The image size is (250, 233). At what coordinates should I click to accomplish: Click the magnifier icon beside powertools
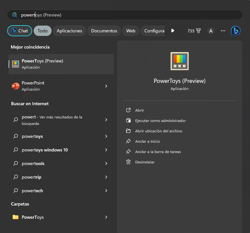click(16, 163)
